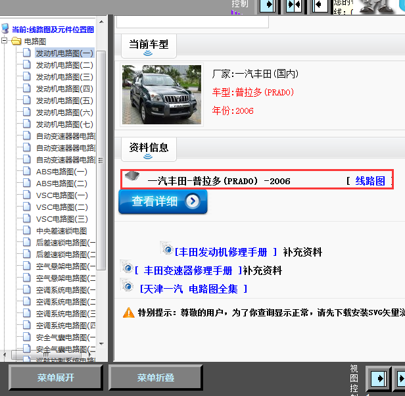
Task: Click the 当前:线路图及元件位置图 header text
Action: click(53, 30)
